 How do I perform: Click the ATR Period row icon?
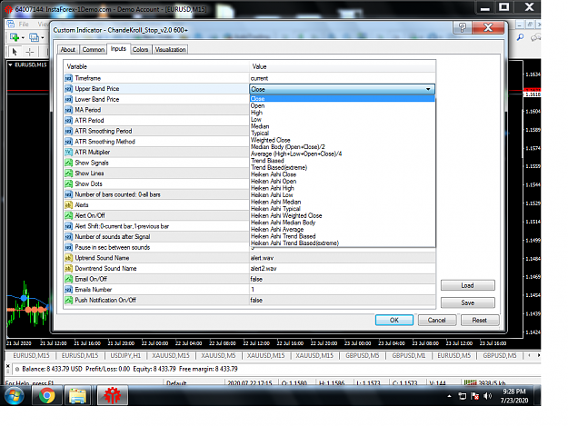(69, 120)
